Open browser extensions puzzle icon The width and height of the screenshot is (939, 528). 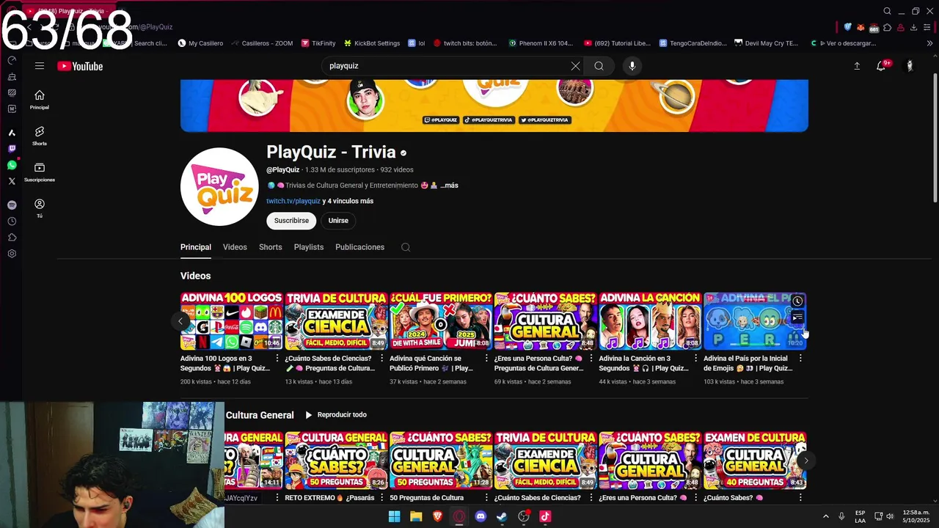(x=887, y=27)
